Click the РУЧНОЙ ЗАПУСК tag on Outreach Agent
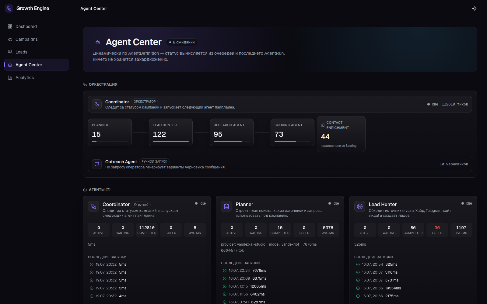 tap(154, 161)
